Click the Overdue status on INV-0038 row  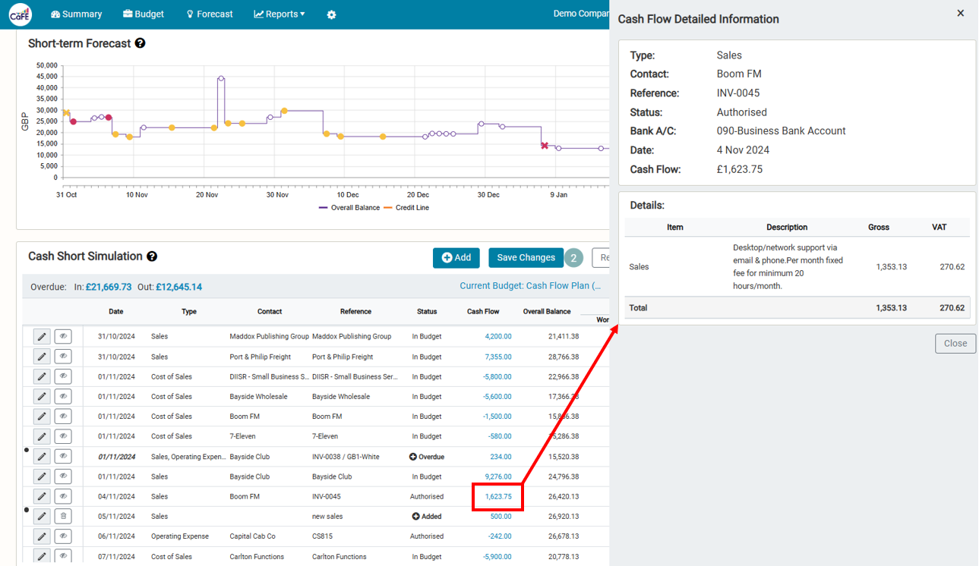[427, 457]
